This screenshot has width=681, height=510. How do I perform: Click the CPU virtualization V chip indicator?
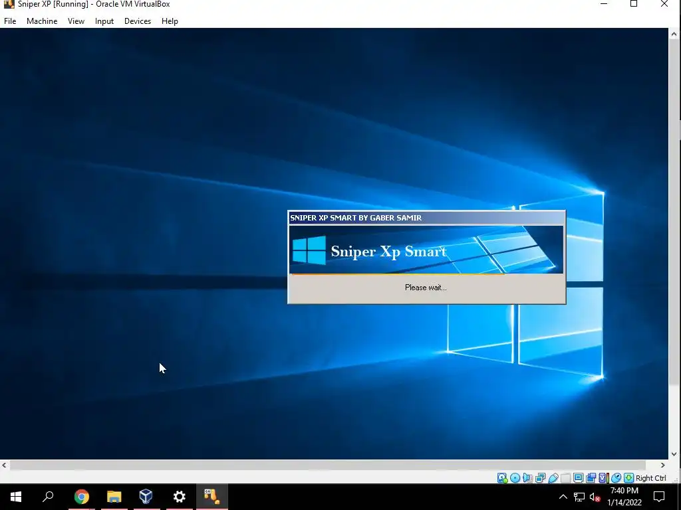coord(603,478)
